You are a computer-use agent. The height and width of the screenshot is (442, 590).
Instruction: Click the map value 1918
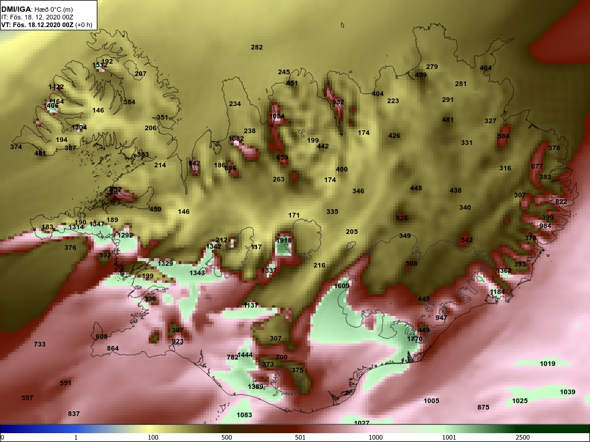coord(284,240)
